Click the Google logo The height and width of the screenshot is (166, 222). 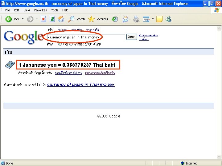pos(24,37)
